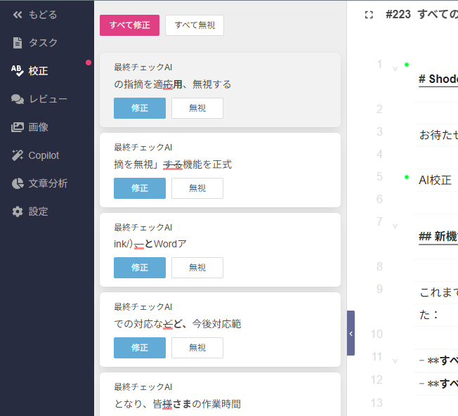Viewport: 458px width, 416px height.
Task: Open Copilot in the sidebar
Action: pos(44,155)
